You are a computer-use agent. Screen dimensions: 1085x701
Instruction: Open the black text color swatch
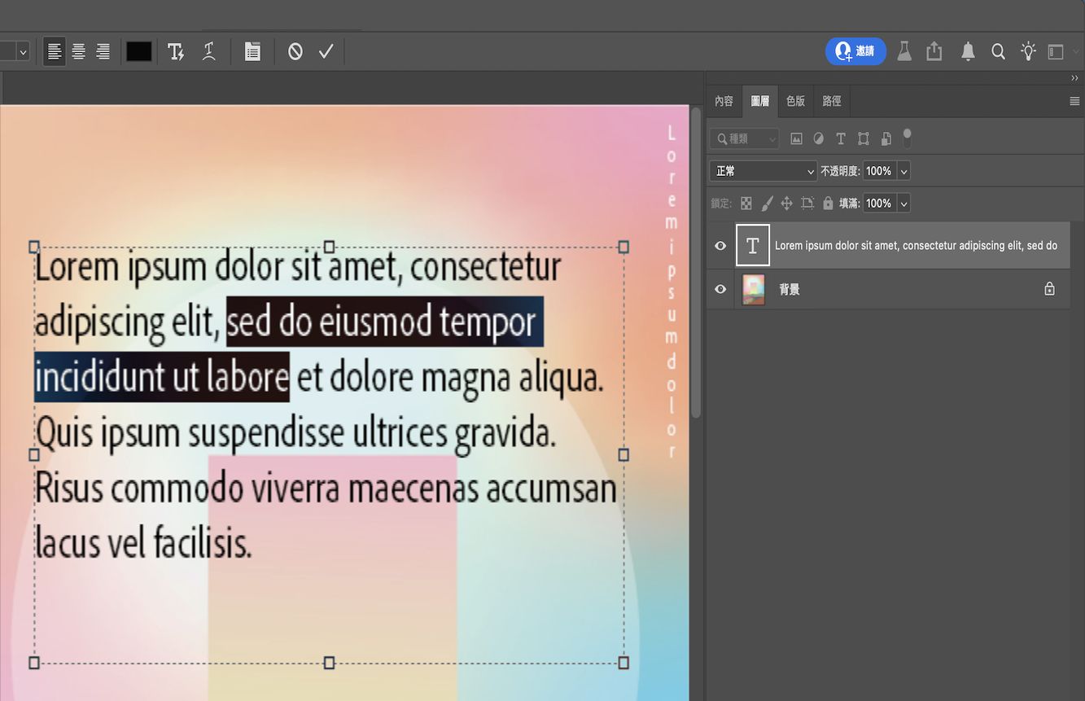click(138, 51)
